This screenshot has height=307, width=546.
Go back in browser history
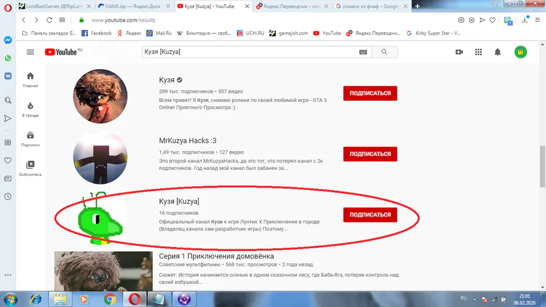24,20
